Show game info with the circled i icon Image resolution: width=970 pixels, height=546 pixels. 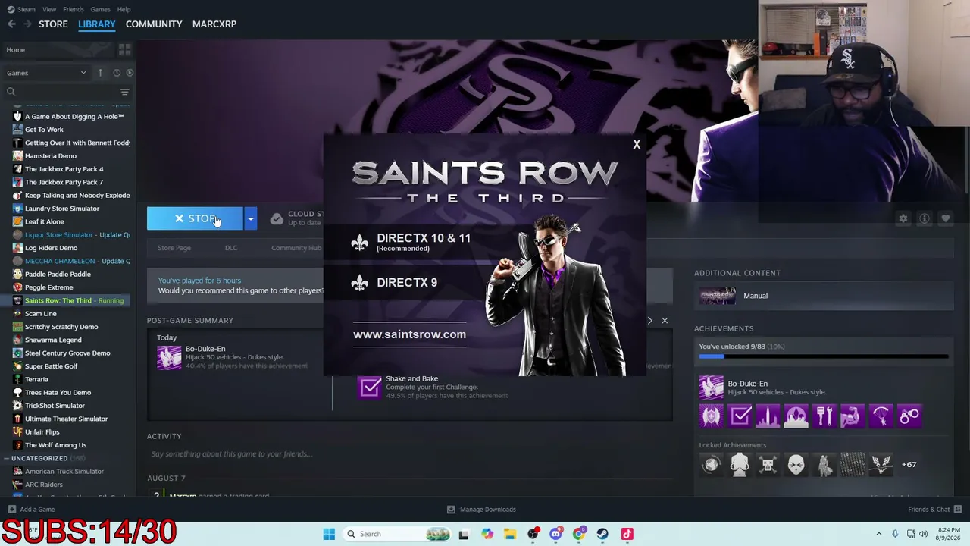coord(925,218)
